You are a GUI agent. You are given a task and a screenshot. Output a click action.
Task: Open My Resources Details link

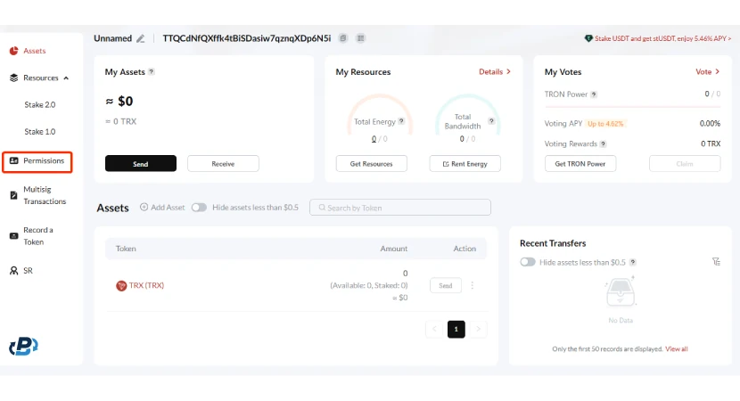(x=495, y=71)
